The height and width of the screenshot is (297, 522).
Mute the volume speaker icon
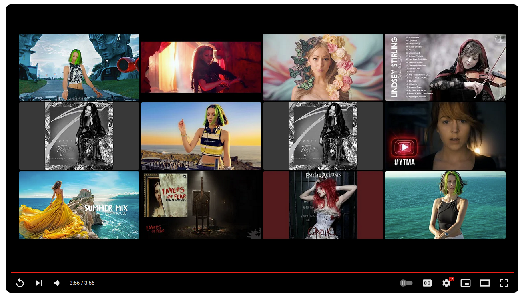pos(57,283)
